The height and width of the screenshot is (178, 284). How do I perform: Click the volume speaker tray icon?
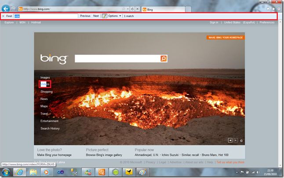tap(258, 172)
